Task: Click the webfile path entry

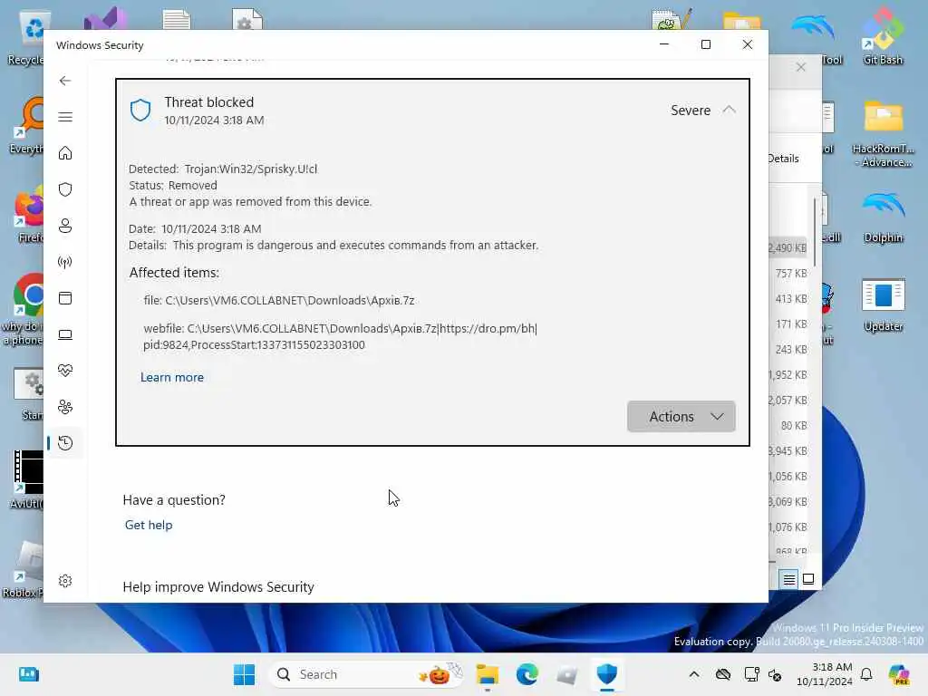Action: coord(341,337)
